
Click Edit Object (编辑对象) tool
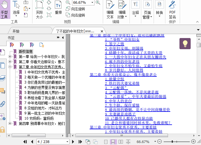point(122,9)
